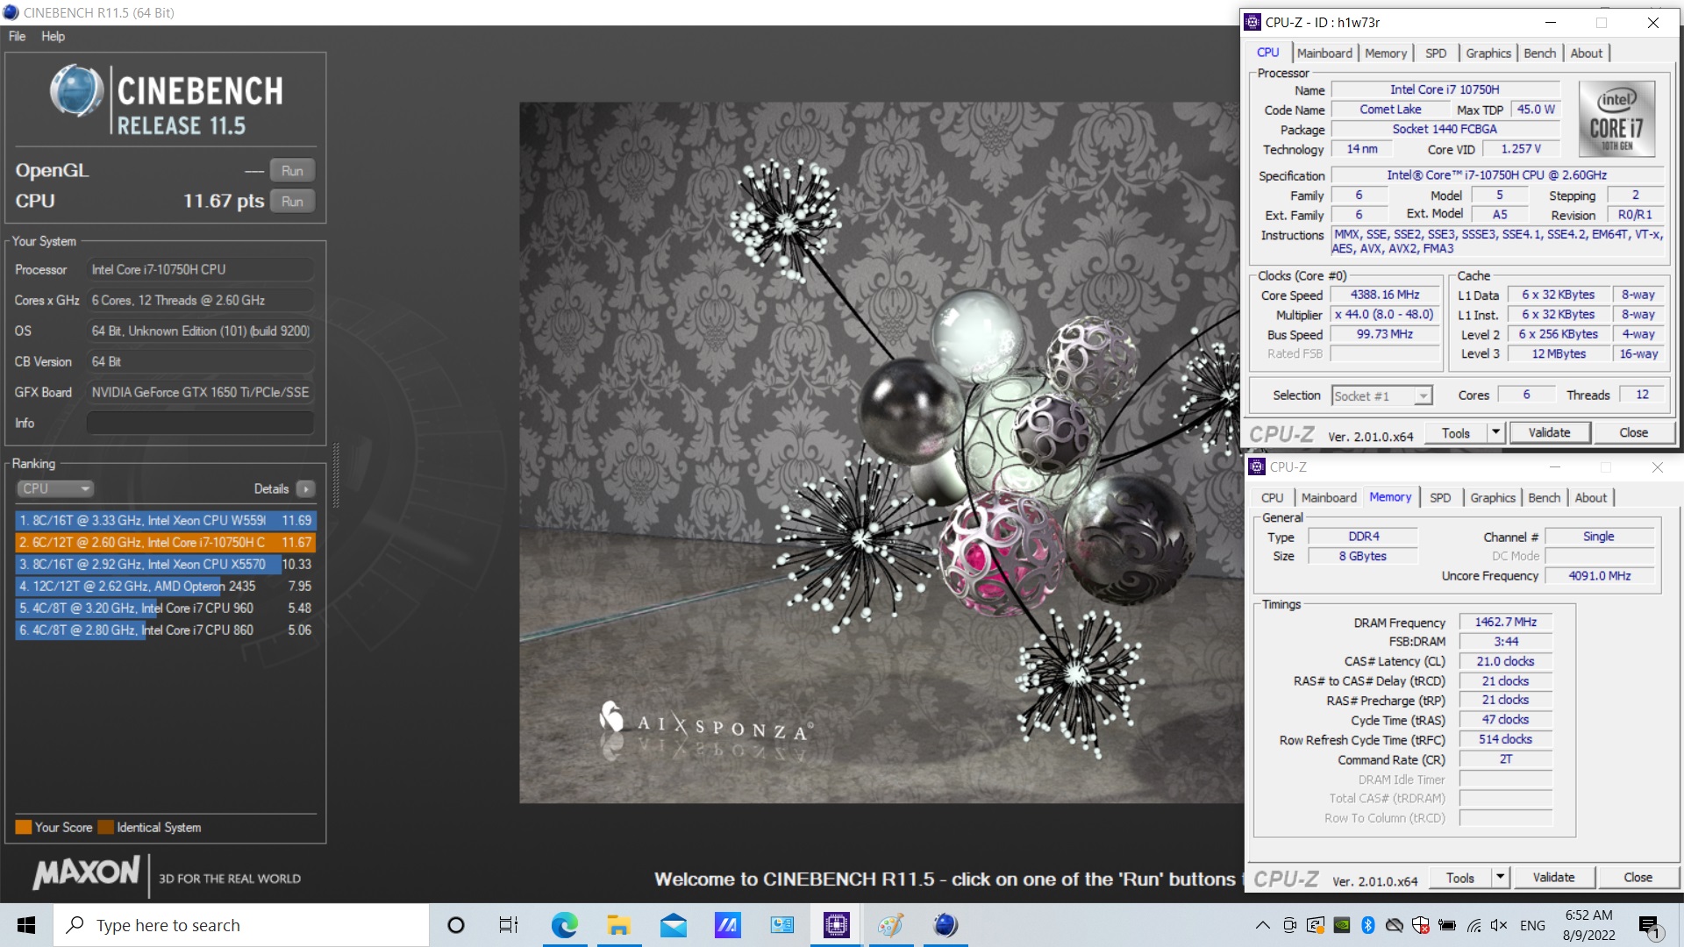Select the Core i7 860 ranking row

tap(166, 630)
